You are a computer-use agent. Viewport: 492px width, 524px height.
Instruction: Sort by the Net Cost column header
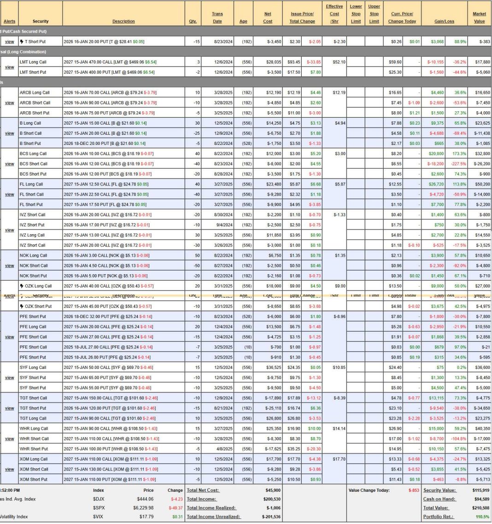[268, 17]
